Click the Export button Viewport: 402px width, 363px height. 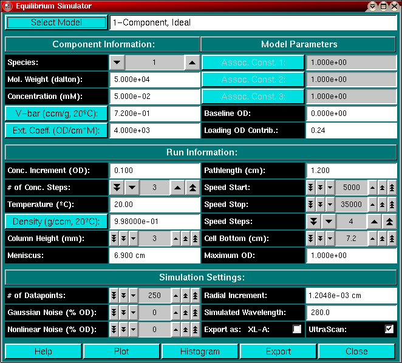point(278,351)
